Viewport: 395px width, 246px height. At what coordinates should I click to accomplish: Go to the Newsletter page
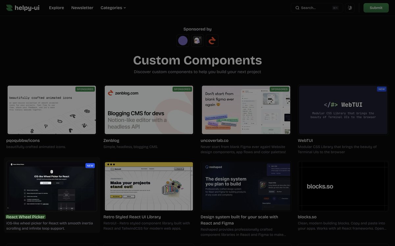82,8
